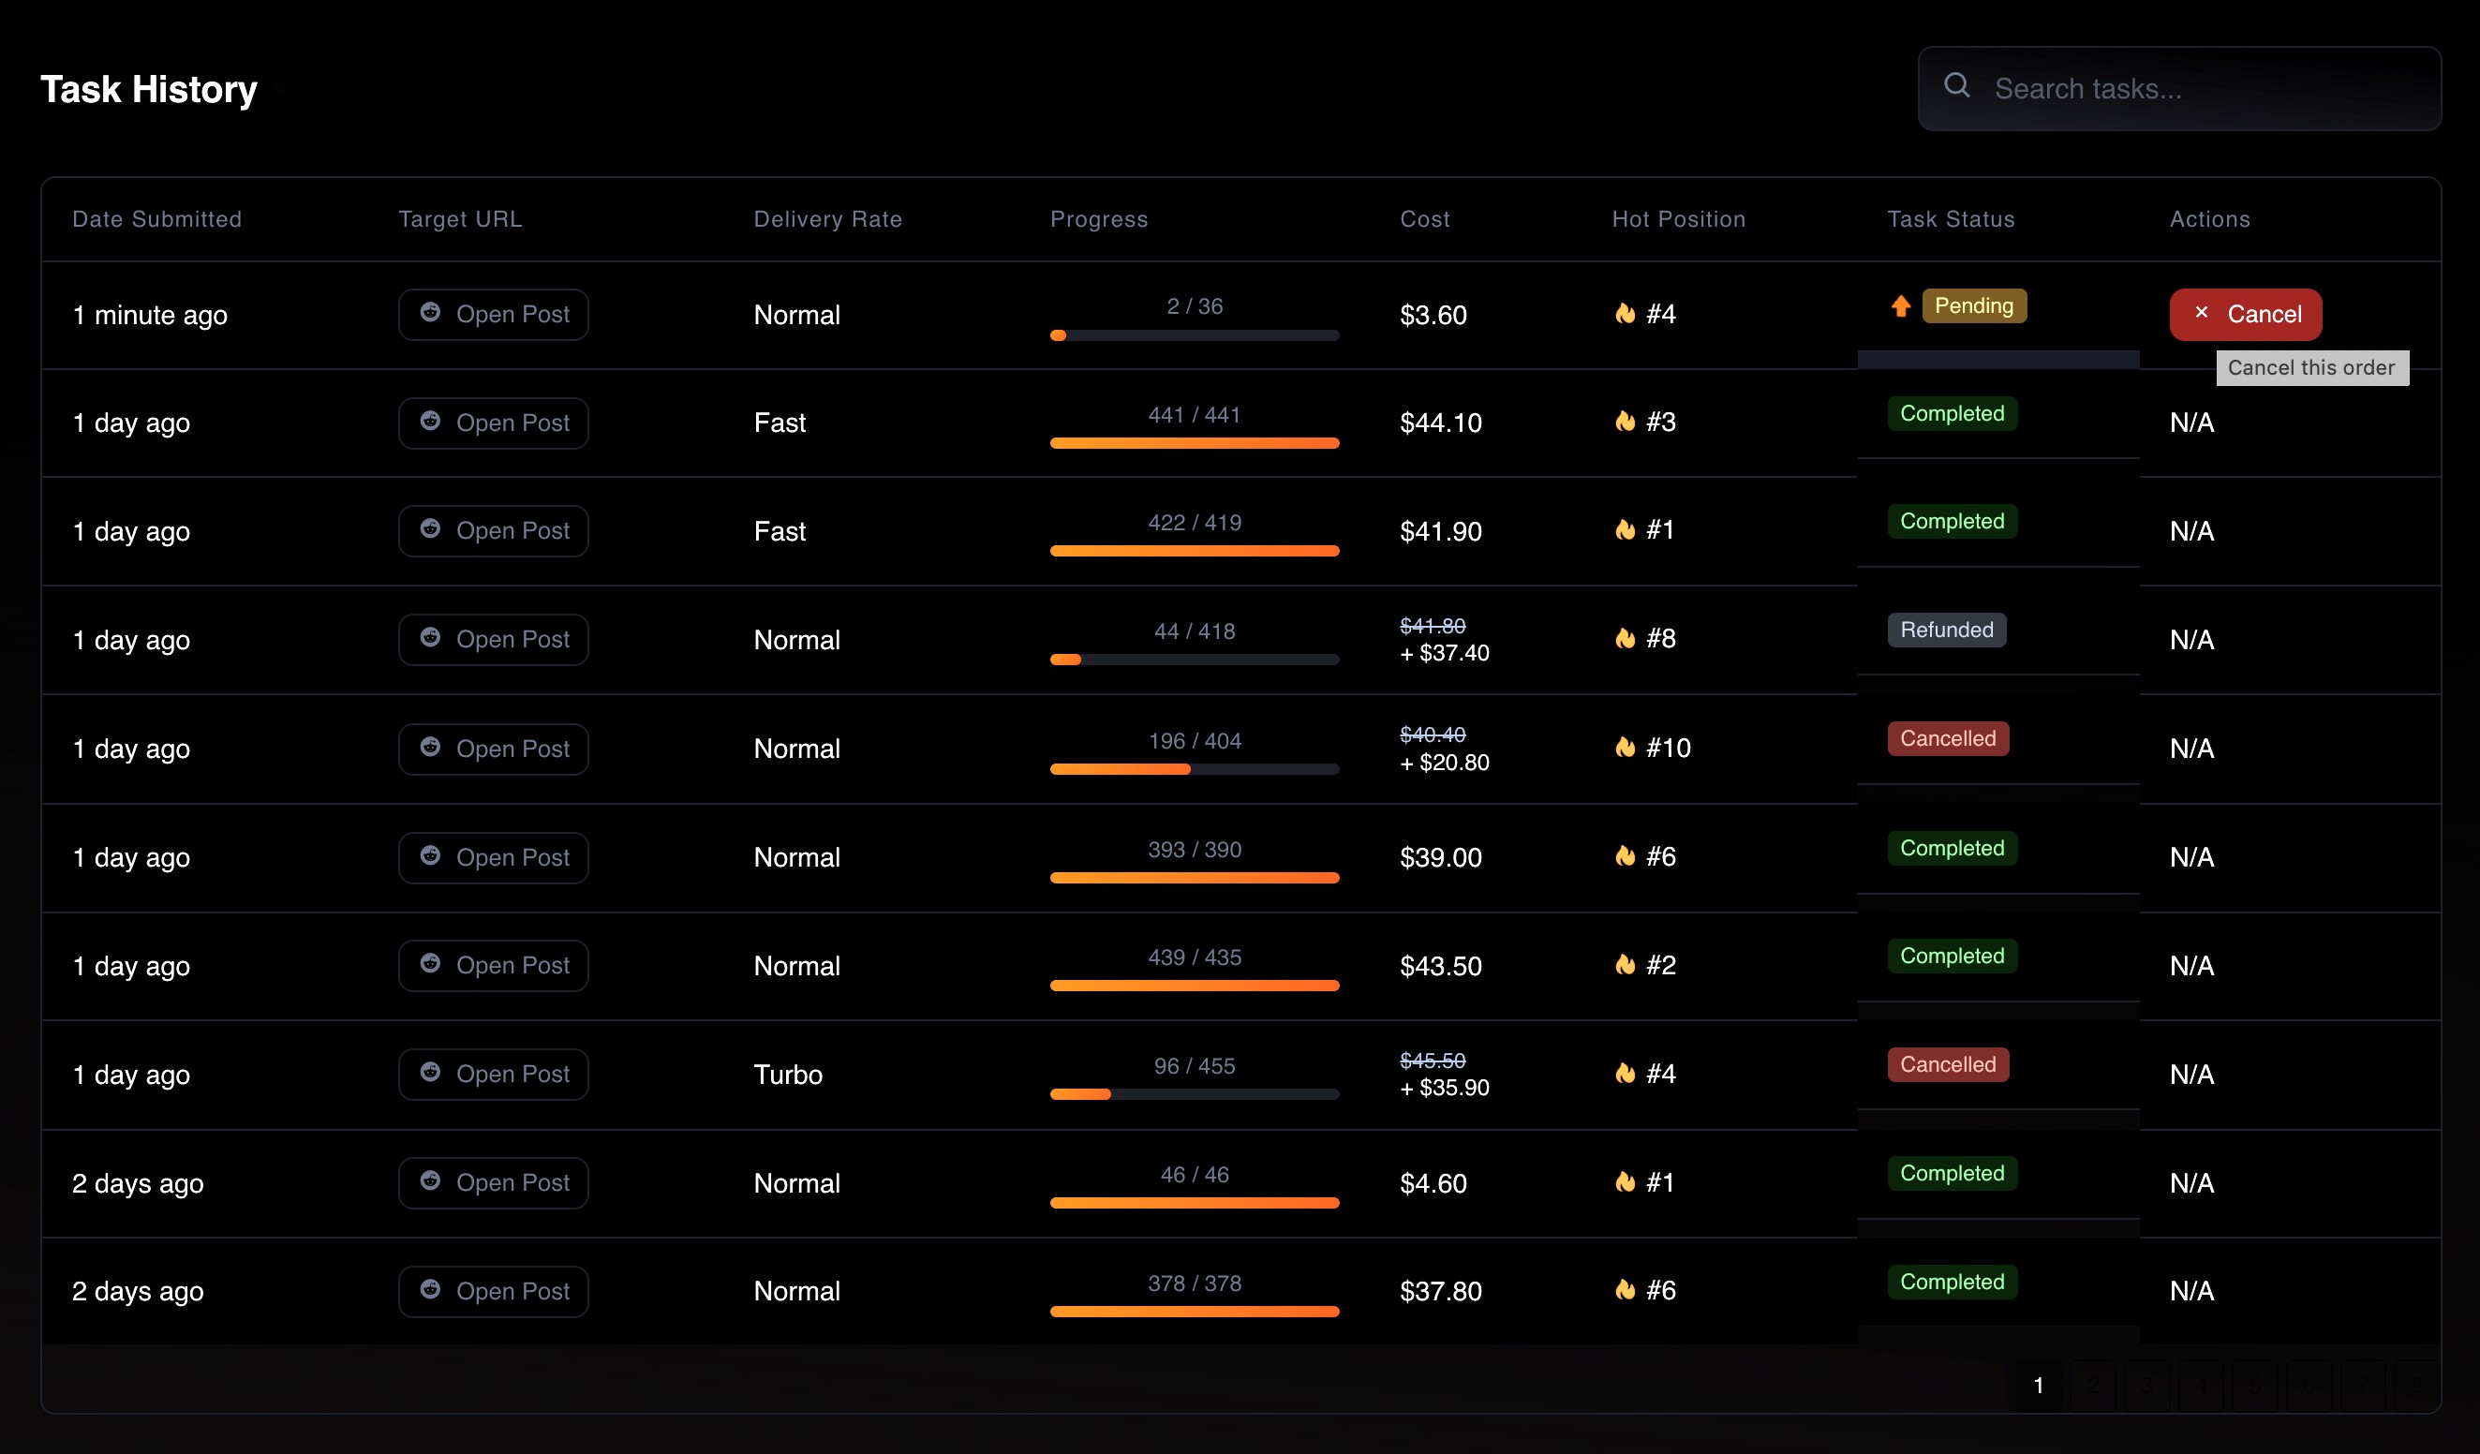Click the flame icon in the $3.60 row
2480x1454 pixels.
pyautogui.click(x=1625, y=314)
